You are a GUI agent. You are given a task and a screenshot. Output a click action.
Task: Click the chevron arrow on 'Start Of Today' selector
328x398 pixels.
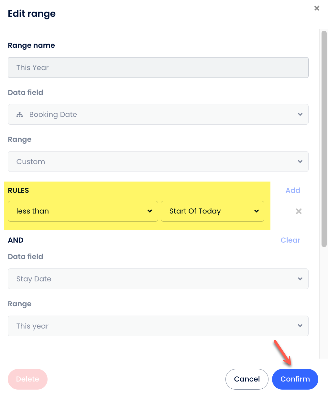click(x=257, y=211)
